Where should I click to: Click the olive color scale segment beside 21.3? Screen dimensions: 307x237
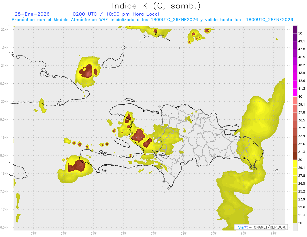(x=295, y=219)
